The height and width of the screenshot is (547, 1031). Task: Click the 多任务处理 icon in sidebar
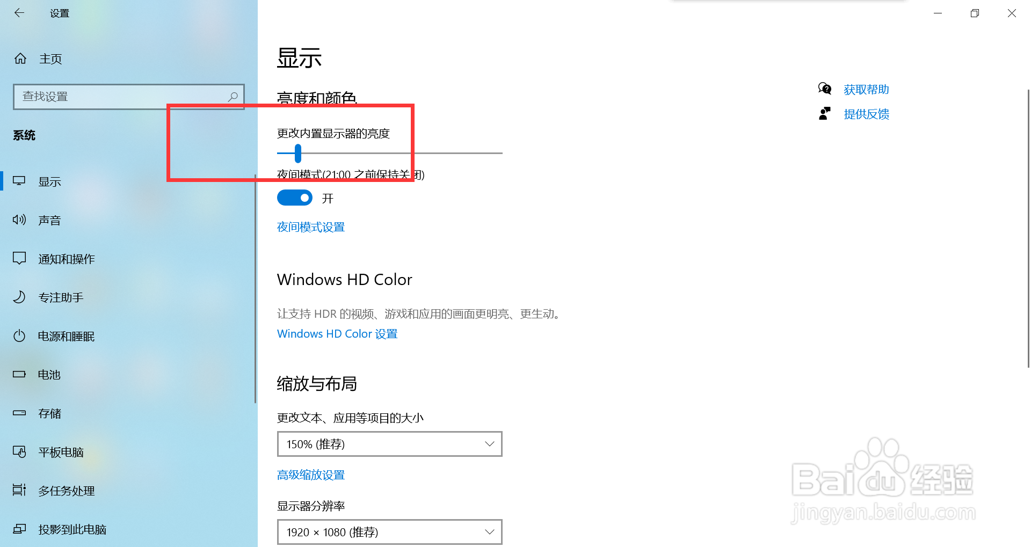coord(19,490)
